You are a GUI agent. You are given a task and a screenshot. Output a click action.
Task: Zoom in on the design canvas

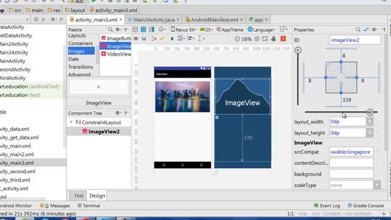[257, 39]
